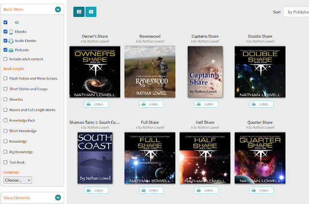Enable Include adult content checkbox
The image size is (309, 204).
[x=5, y=59]
